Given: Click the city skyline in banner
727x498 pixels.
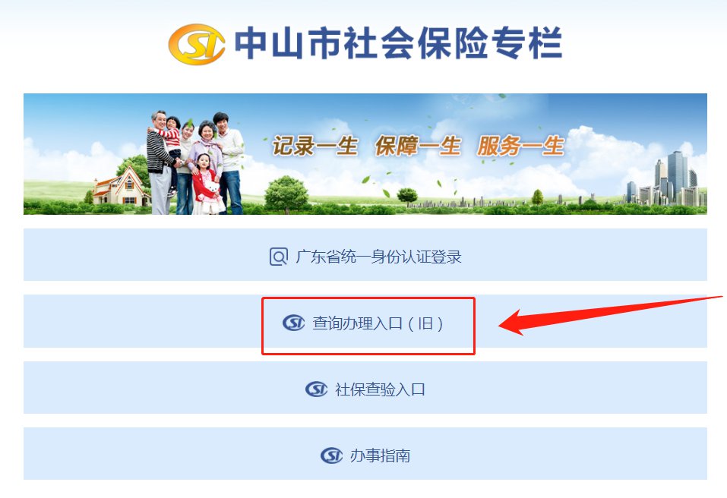Looking at the screenshot, I should [x=666, y=179].
